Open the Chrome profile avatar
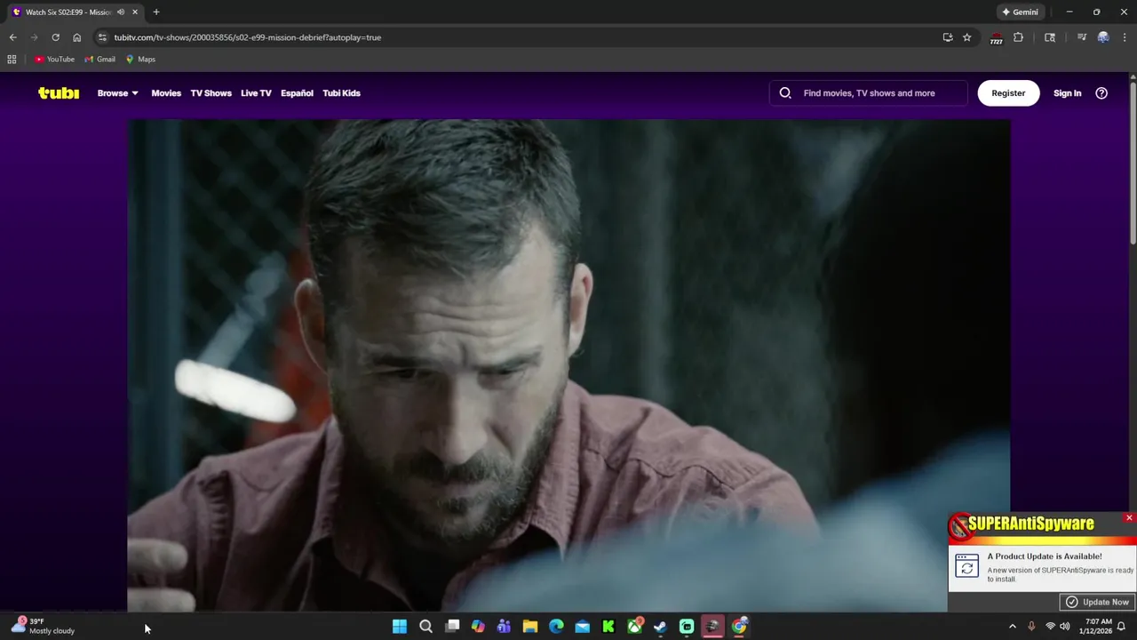Viewport: 1137px width, 640px height. tap(1103, 37)
